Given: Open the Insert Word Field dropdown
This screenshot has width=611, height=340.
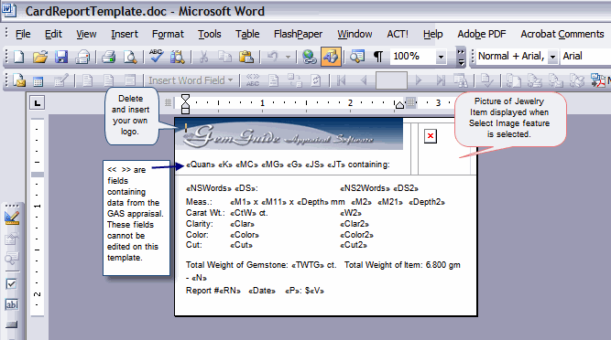Looking at the screenshot, I should (191, 80).
